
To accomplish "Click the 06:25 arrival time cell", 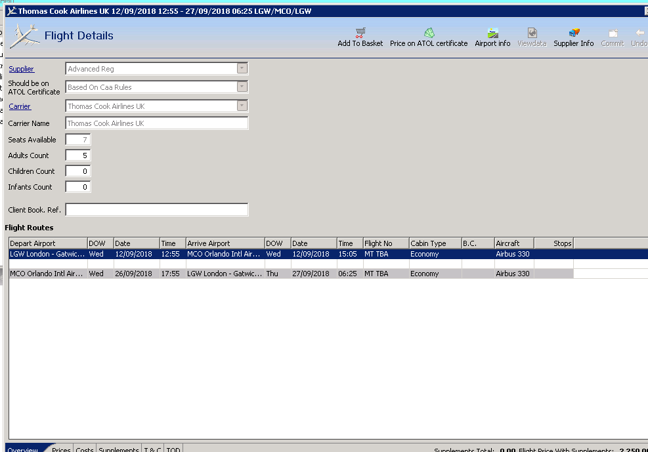I will point(350,274).
